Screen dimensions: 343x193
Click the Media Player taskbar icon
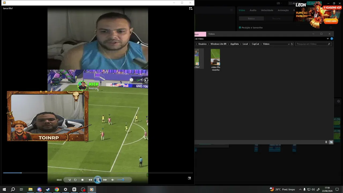(92, 190)
